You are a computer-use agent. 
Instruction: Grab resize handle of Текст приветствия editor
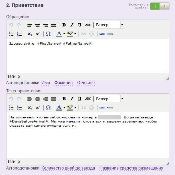pyautogui.click(x=167, y=163)
